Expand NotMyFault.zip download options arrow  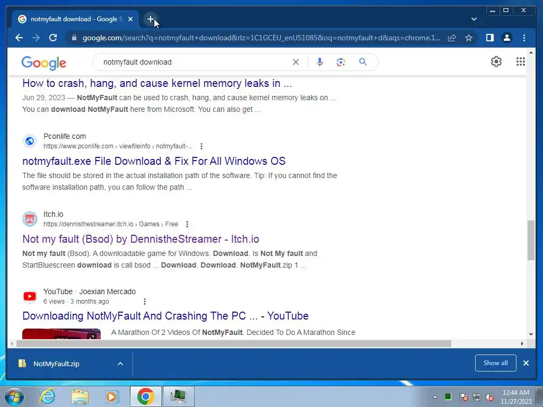(120, 364)
